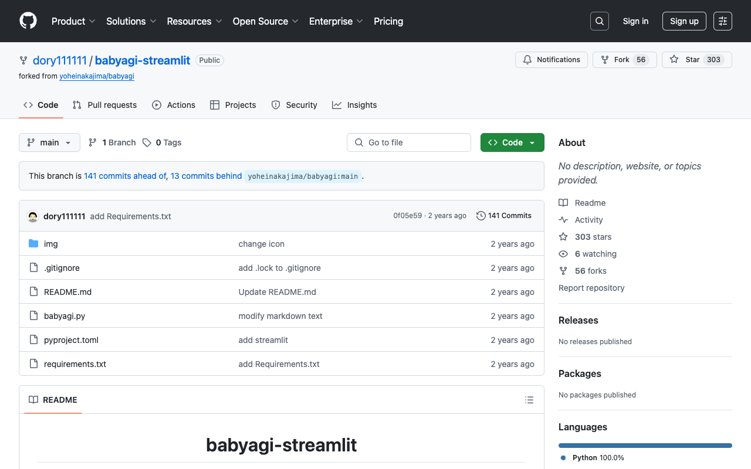Open the green Code dropdown button
Viewport: 751px width, 469px height.
(x=512, y=142)
